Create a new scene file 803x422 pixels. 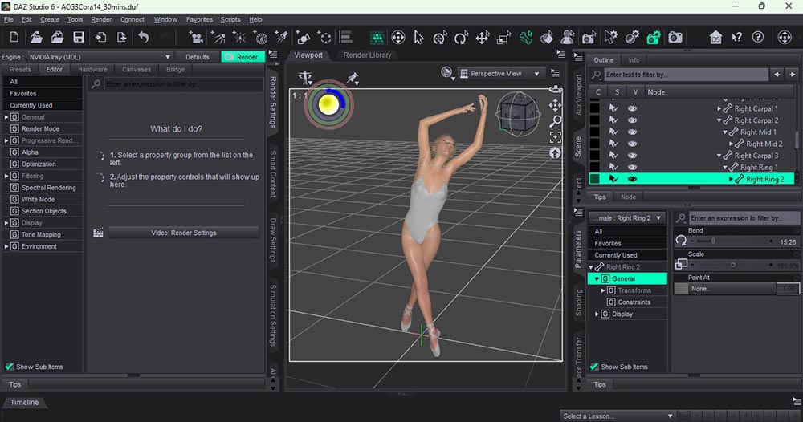point(14,38)
